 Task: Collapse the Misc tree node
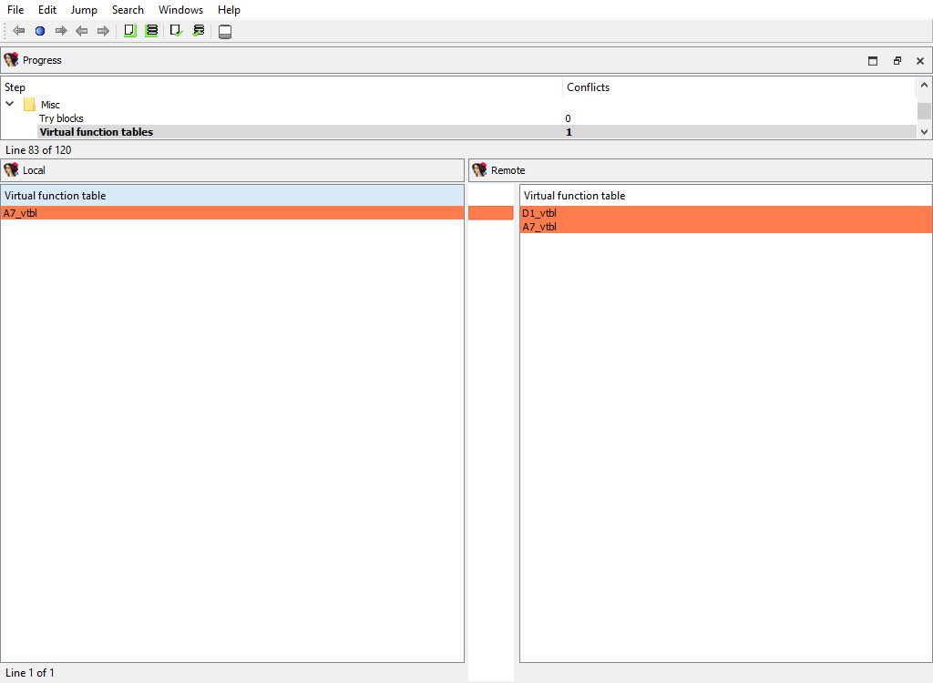click(10, 103)
